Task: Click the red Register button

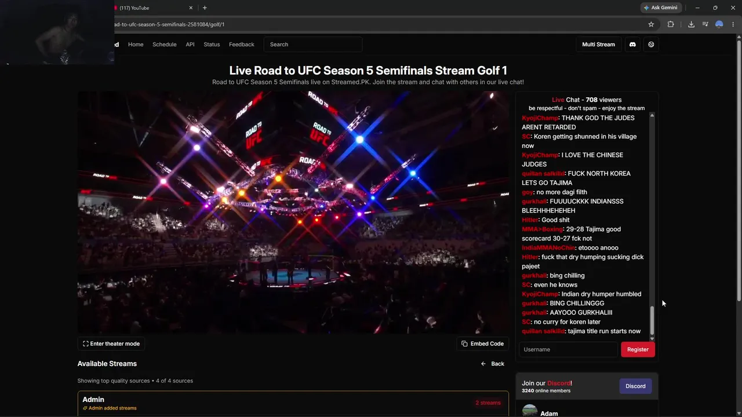Action: pyautogui.click(x=638, y=350)
